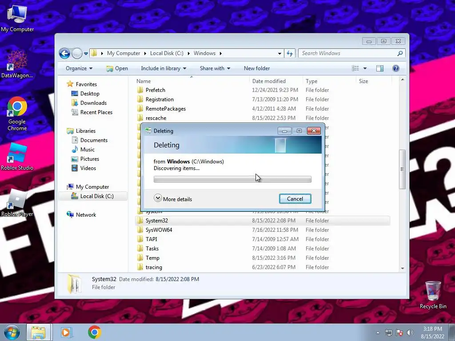
Task: Click the Back navigation arrow in Explorer
Action: pyautogui.click(x=64, y=53)
